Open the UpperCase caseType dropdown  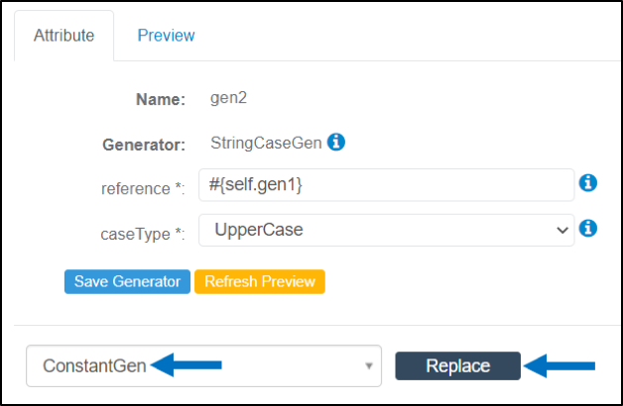(x=387, y=230)
